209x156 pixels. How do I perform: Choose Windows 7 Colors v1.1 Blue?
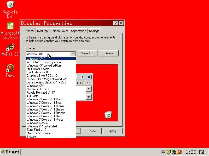pos(51,103)
